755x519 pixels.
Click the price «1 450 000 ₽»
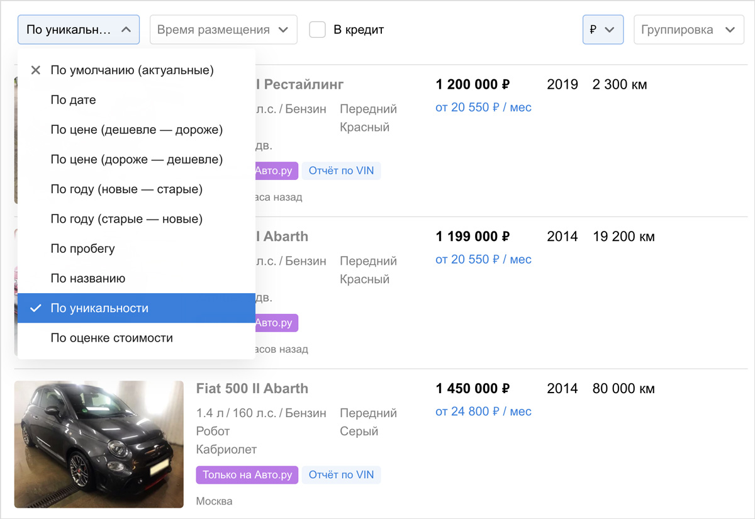tap(473, 389)
